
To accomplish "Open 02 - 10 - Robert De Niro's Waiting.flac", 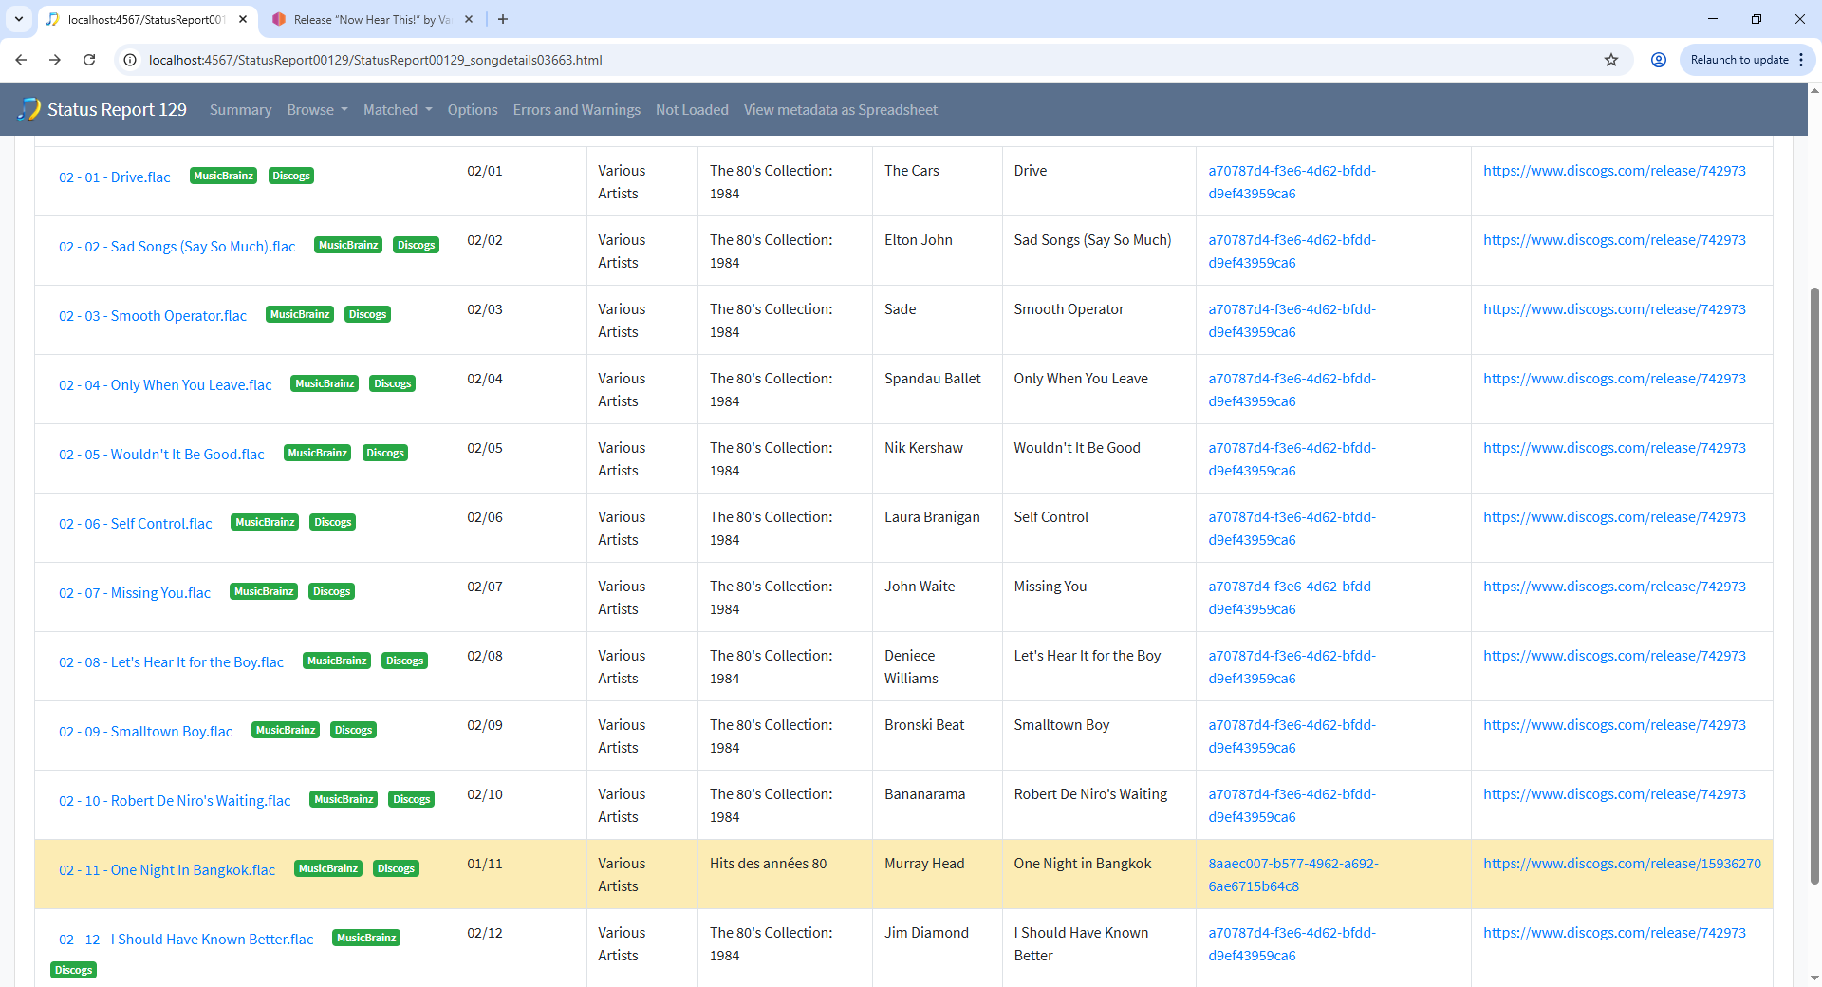I will point(175,801).
